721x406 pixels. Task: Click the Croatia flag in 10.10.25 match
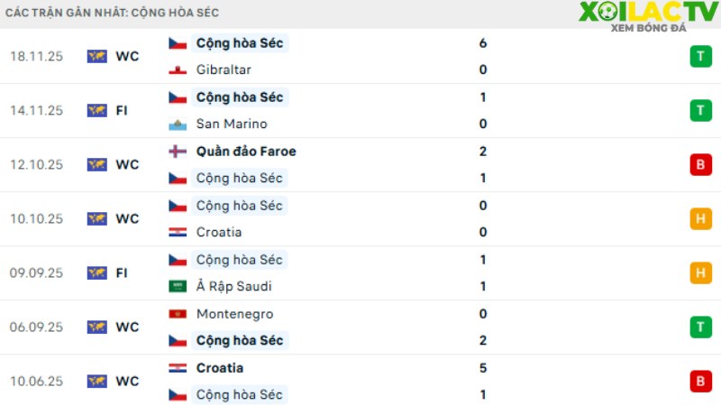(178, 233)
